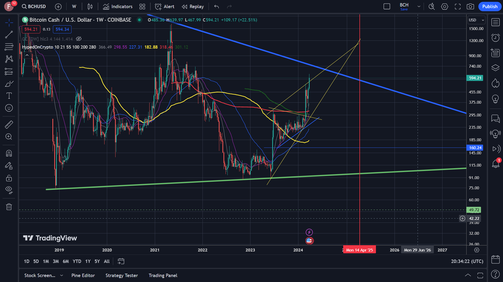Select the trend line drawing tool
The height and width of the screenshot is (282, 503).
[x=9, y=35]
